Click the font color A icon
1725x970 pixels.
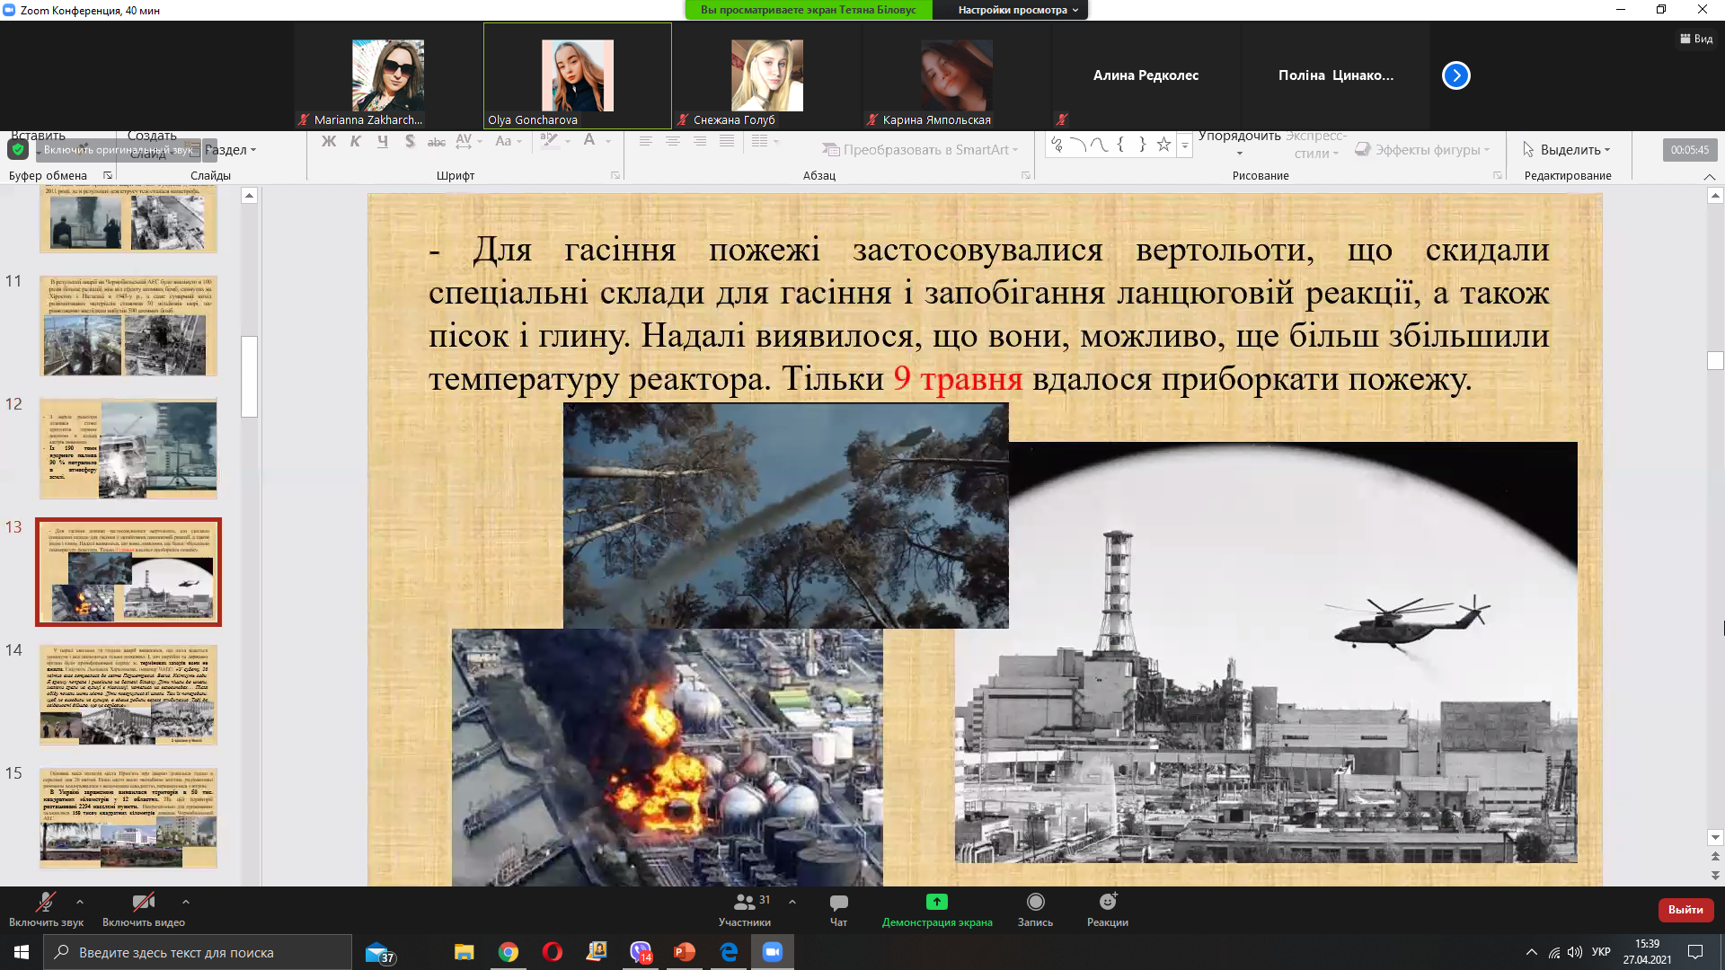coord(589,140)
